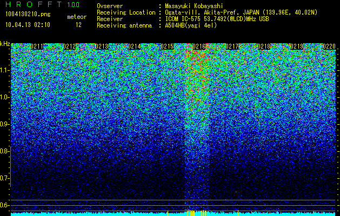
Task: Select the A504HB(yagi 4el) antenna text
Action: pos(191,25)
